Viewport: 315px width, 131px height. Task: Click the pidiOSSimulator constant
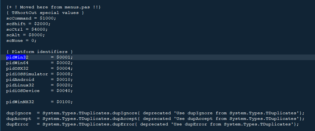(27, 74)
